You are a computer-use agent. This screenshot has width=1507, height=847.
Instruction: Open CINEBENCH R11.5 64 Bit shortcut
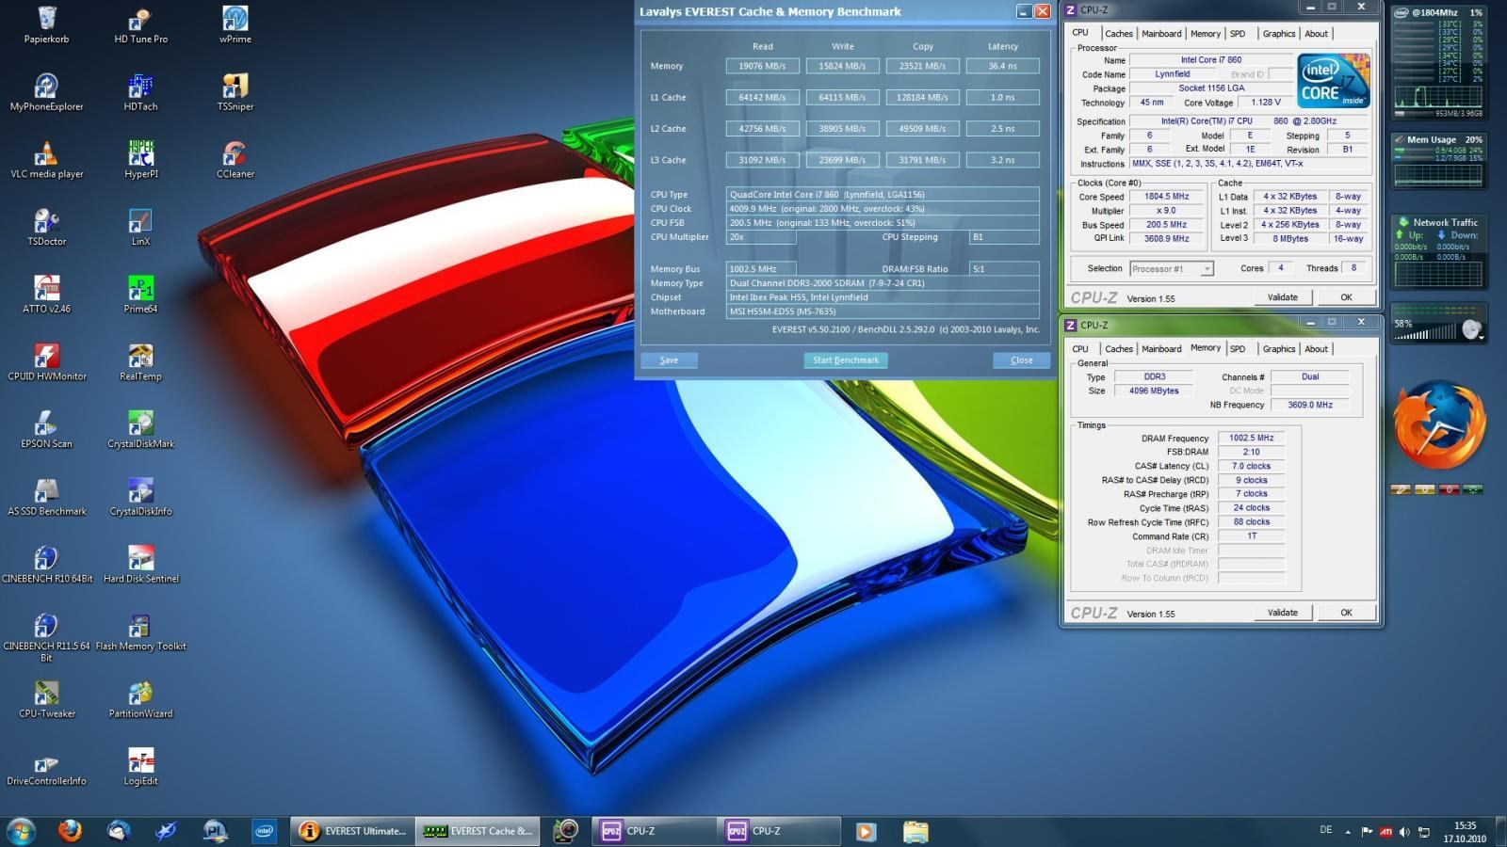(x=46, y=639)
